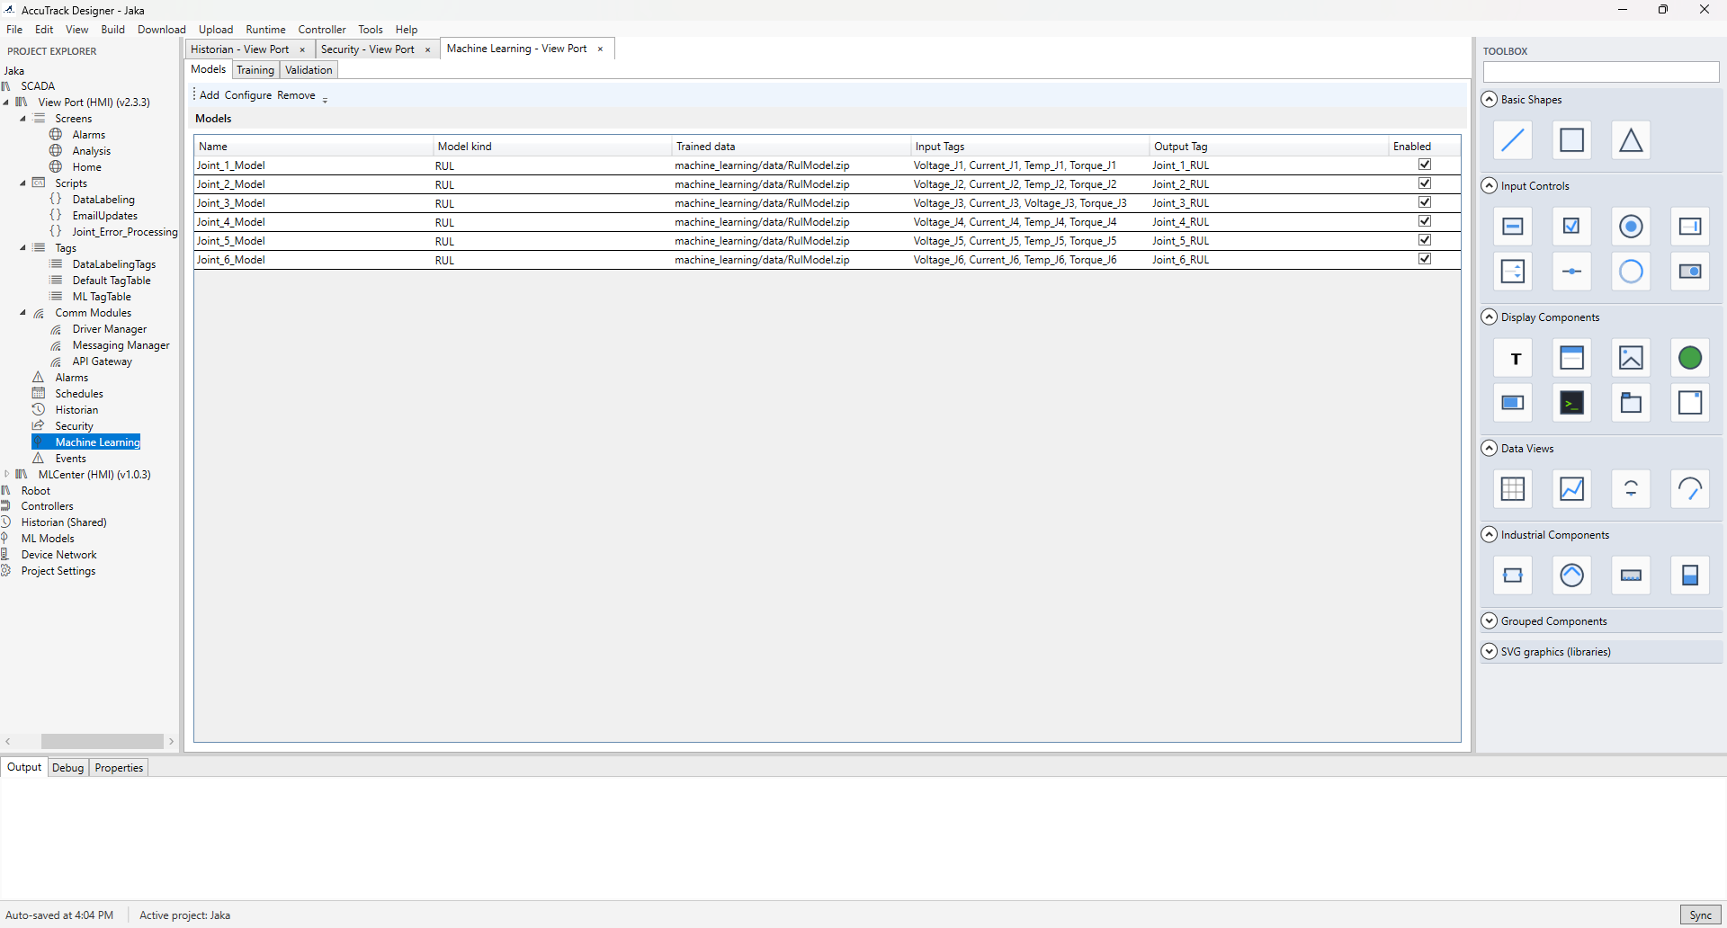The height and width of the screenshot is (928, 1727).
Task: Select ML TagTable in the tree
Action: point(102,297)
